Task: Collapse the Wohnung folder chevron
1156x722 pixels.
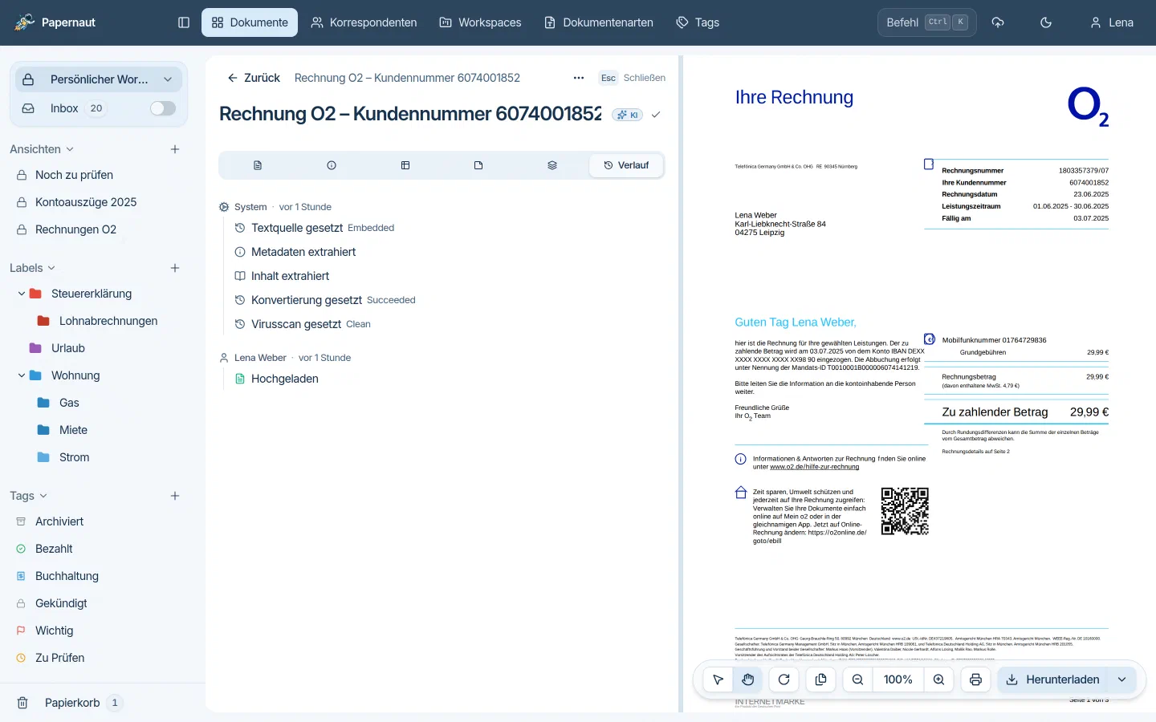Action: [22, 375]
